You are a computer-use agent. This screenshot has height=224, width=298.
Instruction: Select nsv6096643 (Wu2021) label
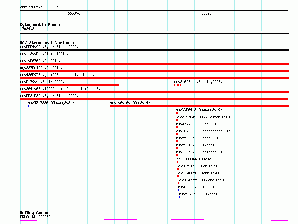197,187
